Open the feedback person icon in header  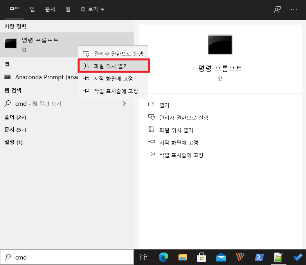point(277,9)
